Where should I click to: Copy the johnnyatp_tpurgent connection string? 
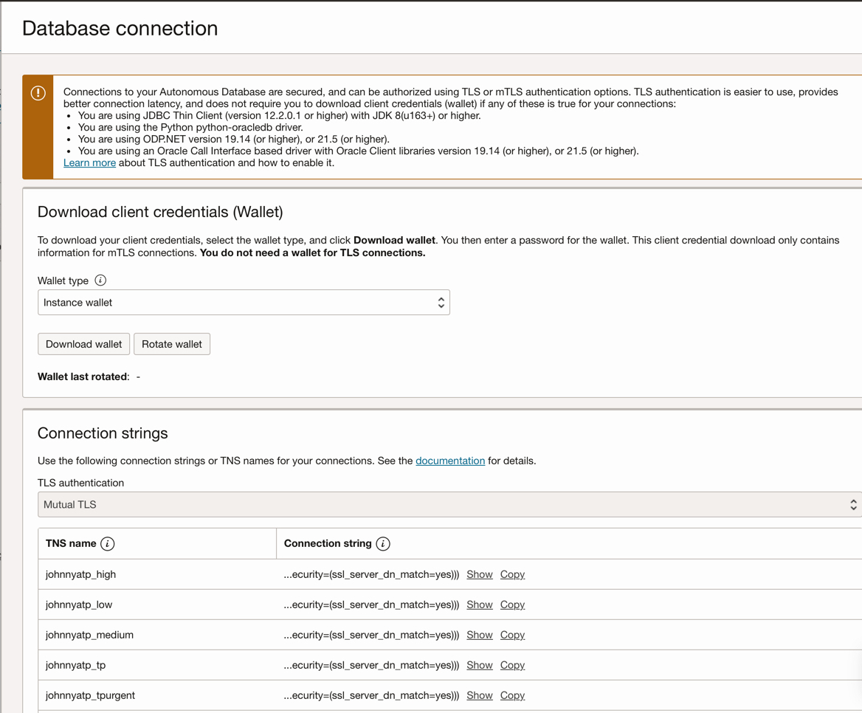(x=512, y=695)
